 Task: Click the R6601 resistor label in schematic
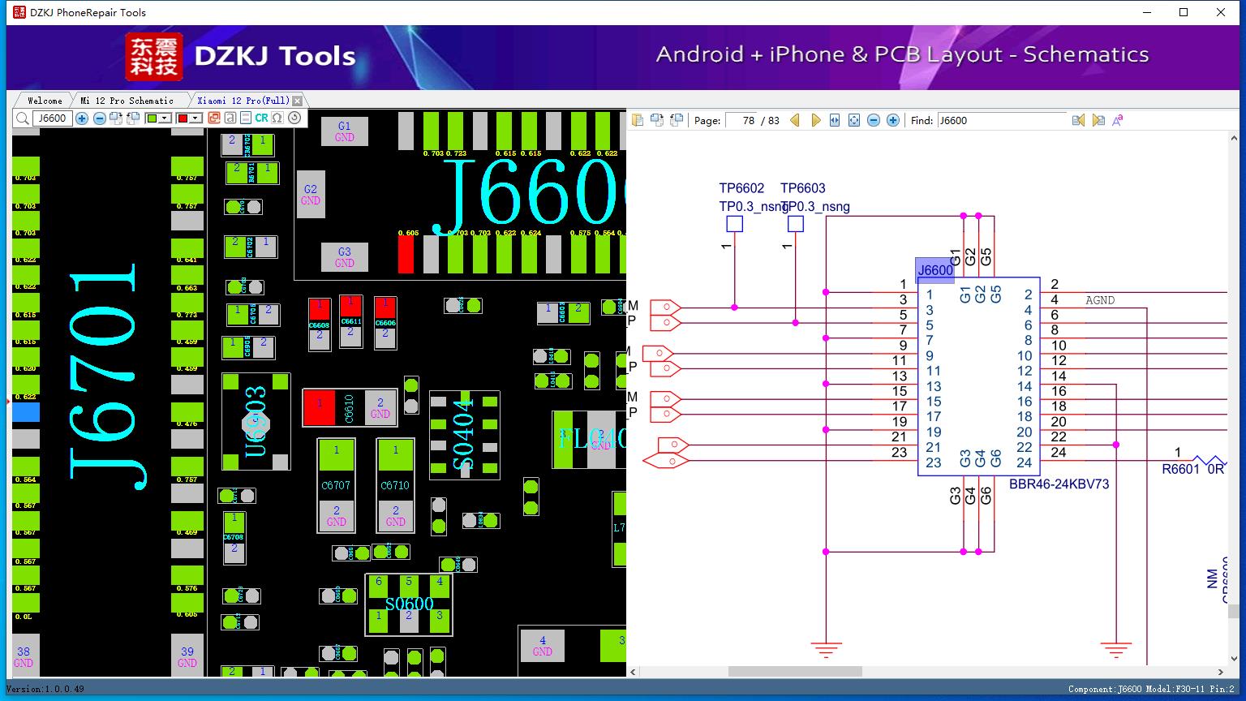[x=1180, y=469]
